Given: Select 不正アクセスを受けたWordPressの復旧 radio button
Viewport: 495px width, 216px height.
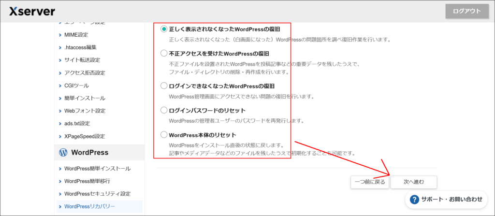Looking at the screenshot, I should click(163, 53).
